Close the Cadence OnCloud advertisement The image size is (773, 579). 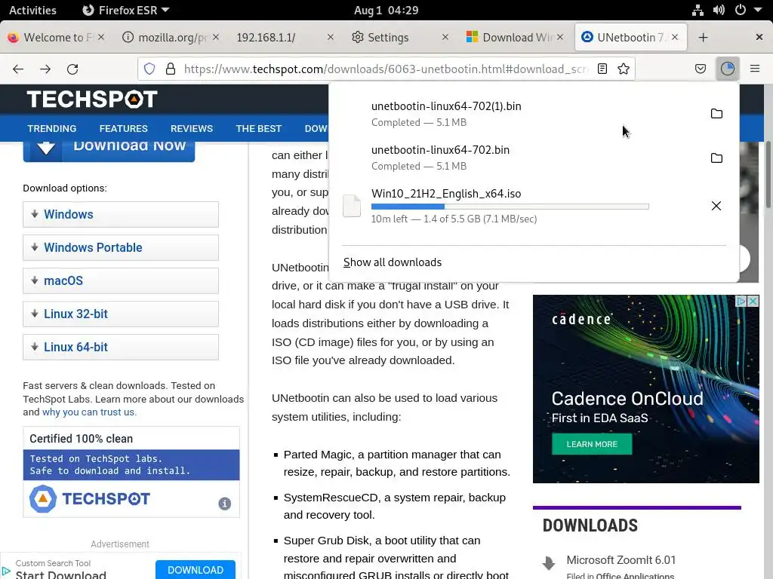click(753, 301)
